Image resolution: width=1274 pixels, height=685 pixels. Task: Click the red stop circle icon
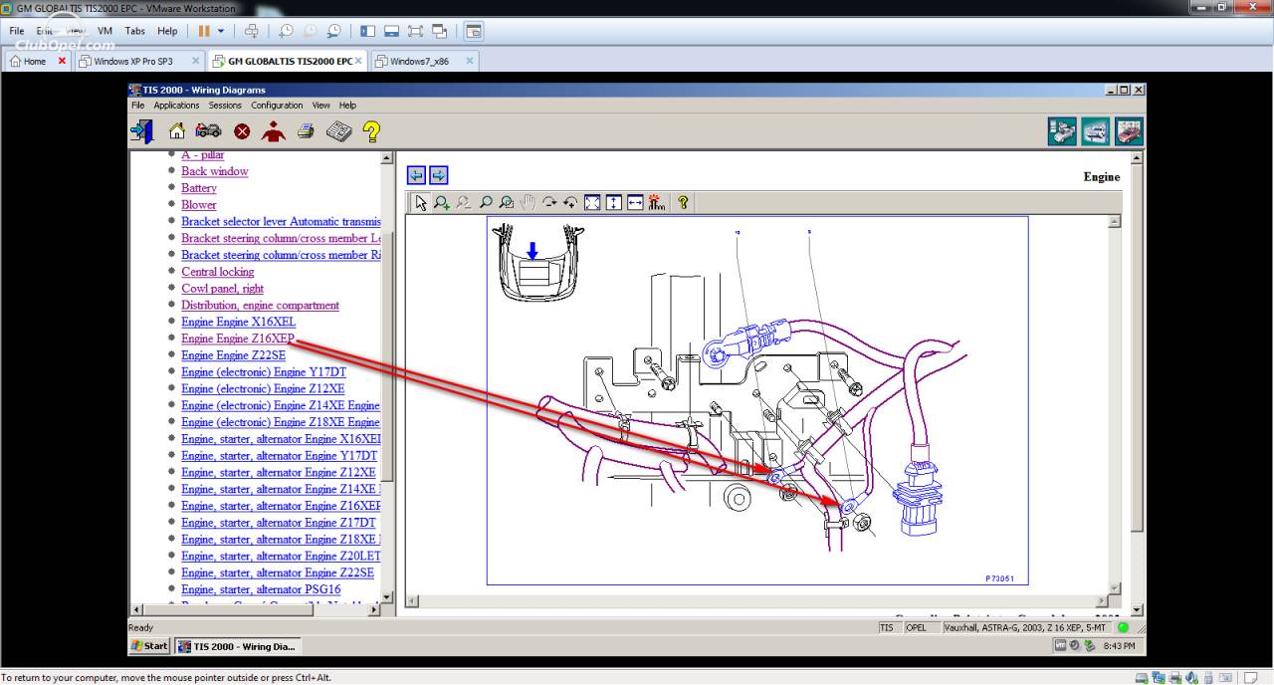(x=242, y=131)
